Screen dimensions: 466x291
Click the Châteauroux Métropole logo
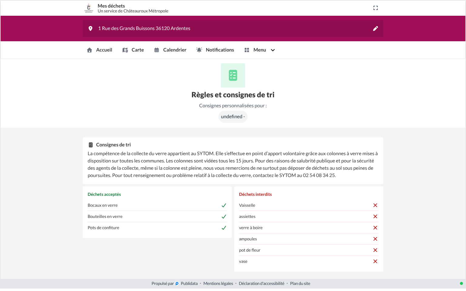[x=89, y=8]
